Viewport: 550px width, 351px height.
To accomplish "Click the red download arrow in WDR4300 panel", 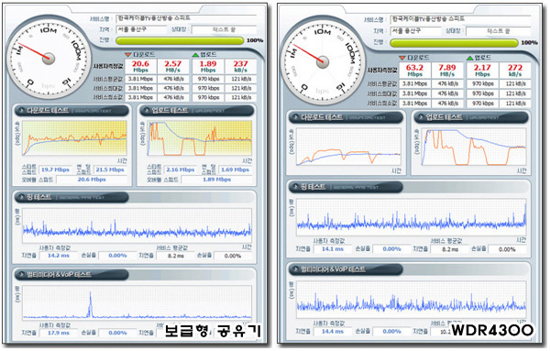I will coord(402,58).
